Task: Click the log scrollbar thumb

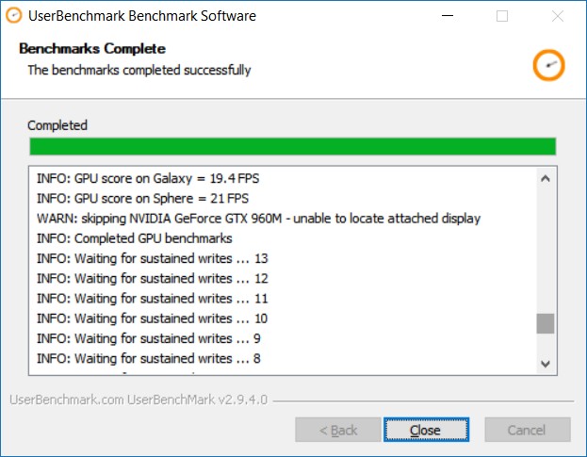Action: [546, 323]
